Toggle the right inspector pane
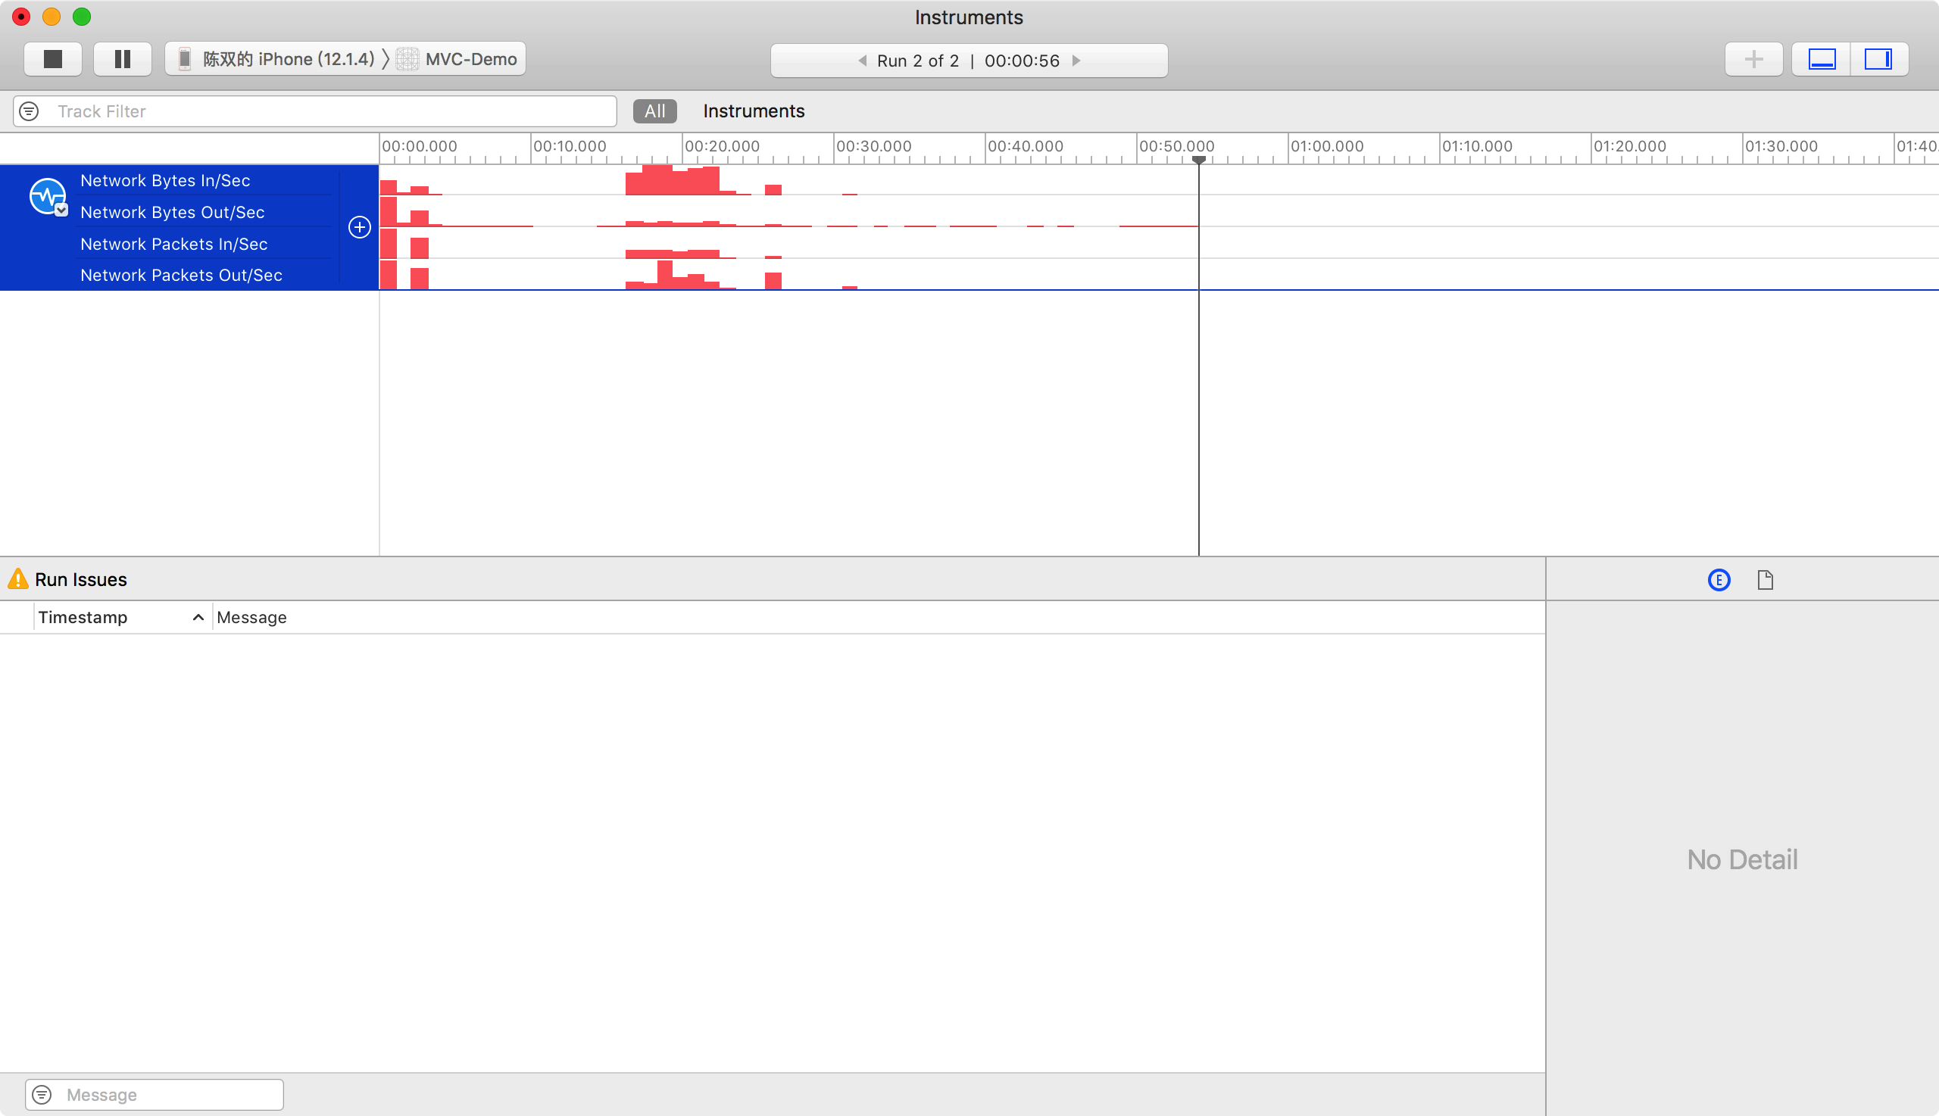The image size is (1939, 1116). click(1878, 59)
